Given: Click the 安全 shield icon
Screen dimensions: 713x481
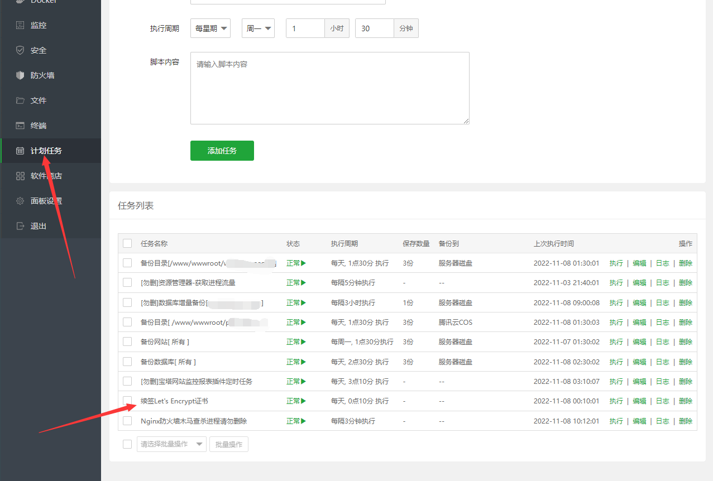Looking at the screenshot, I should 20,50.
